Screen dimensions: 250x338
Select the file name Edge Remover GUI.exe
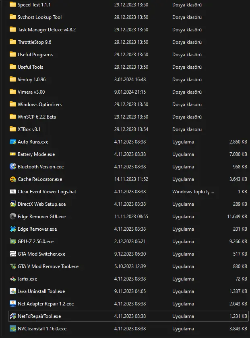point(42,217)
